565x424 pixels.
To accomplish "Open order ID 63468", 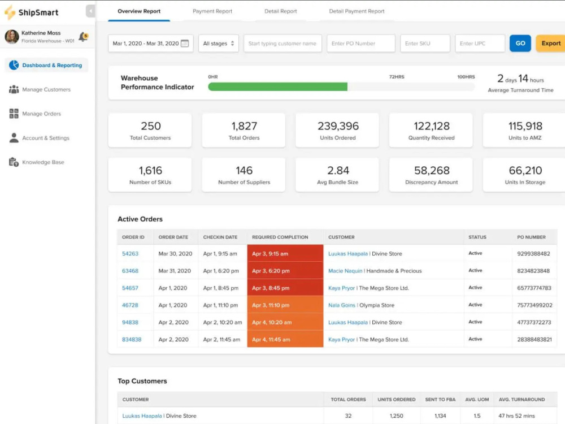I will pyautogui.click(x=130, y=271).
